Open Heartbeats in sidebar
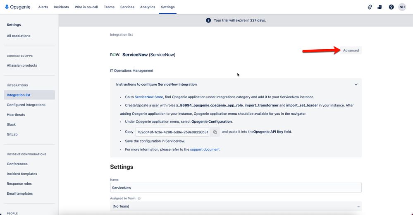This screenshot has width=413, height=215. pos(16,115)
